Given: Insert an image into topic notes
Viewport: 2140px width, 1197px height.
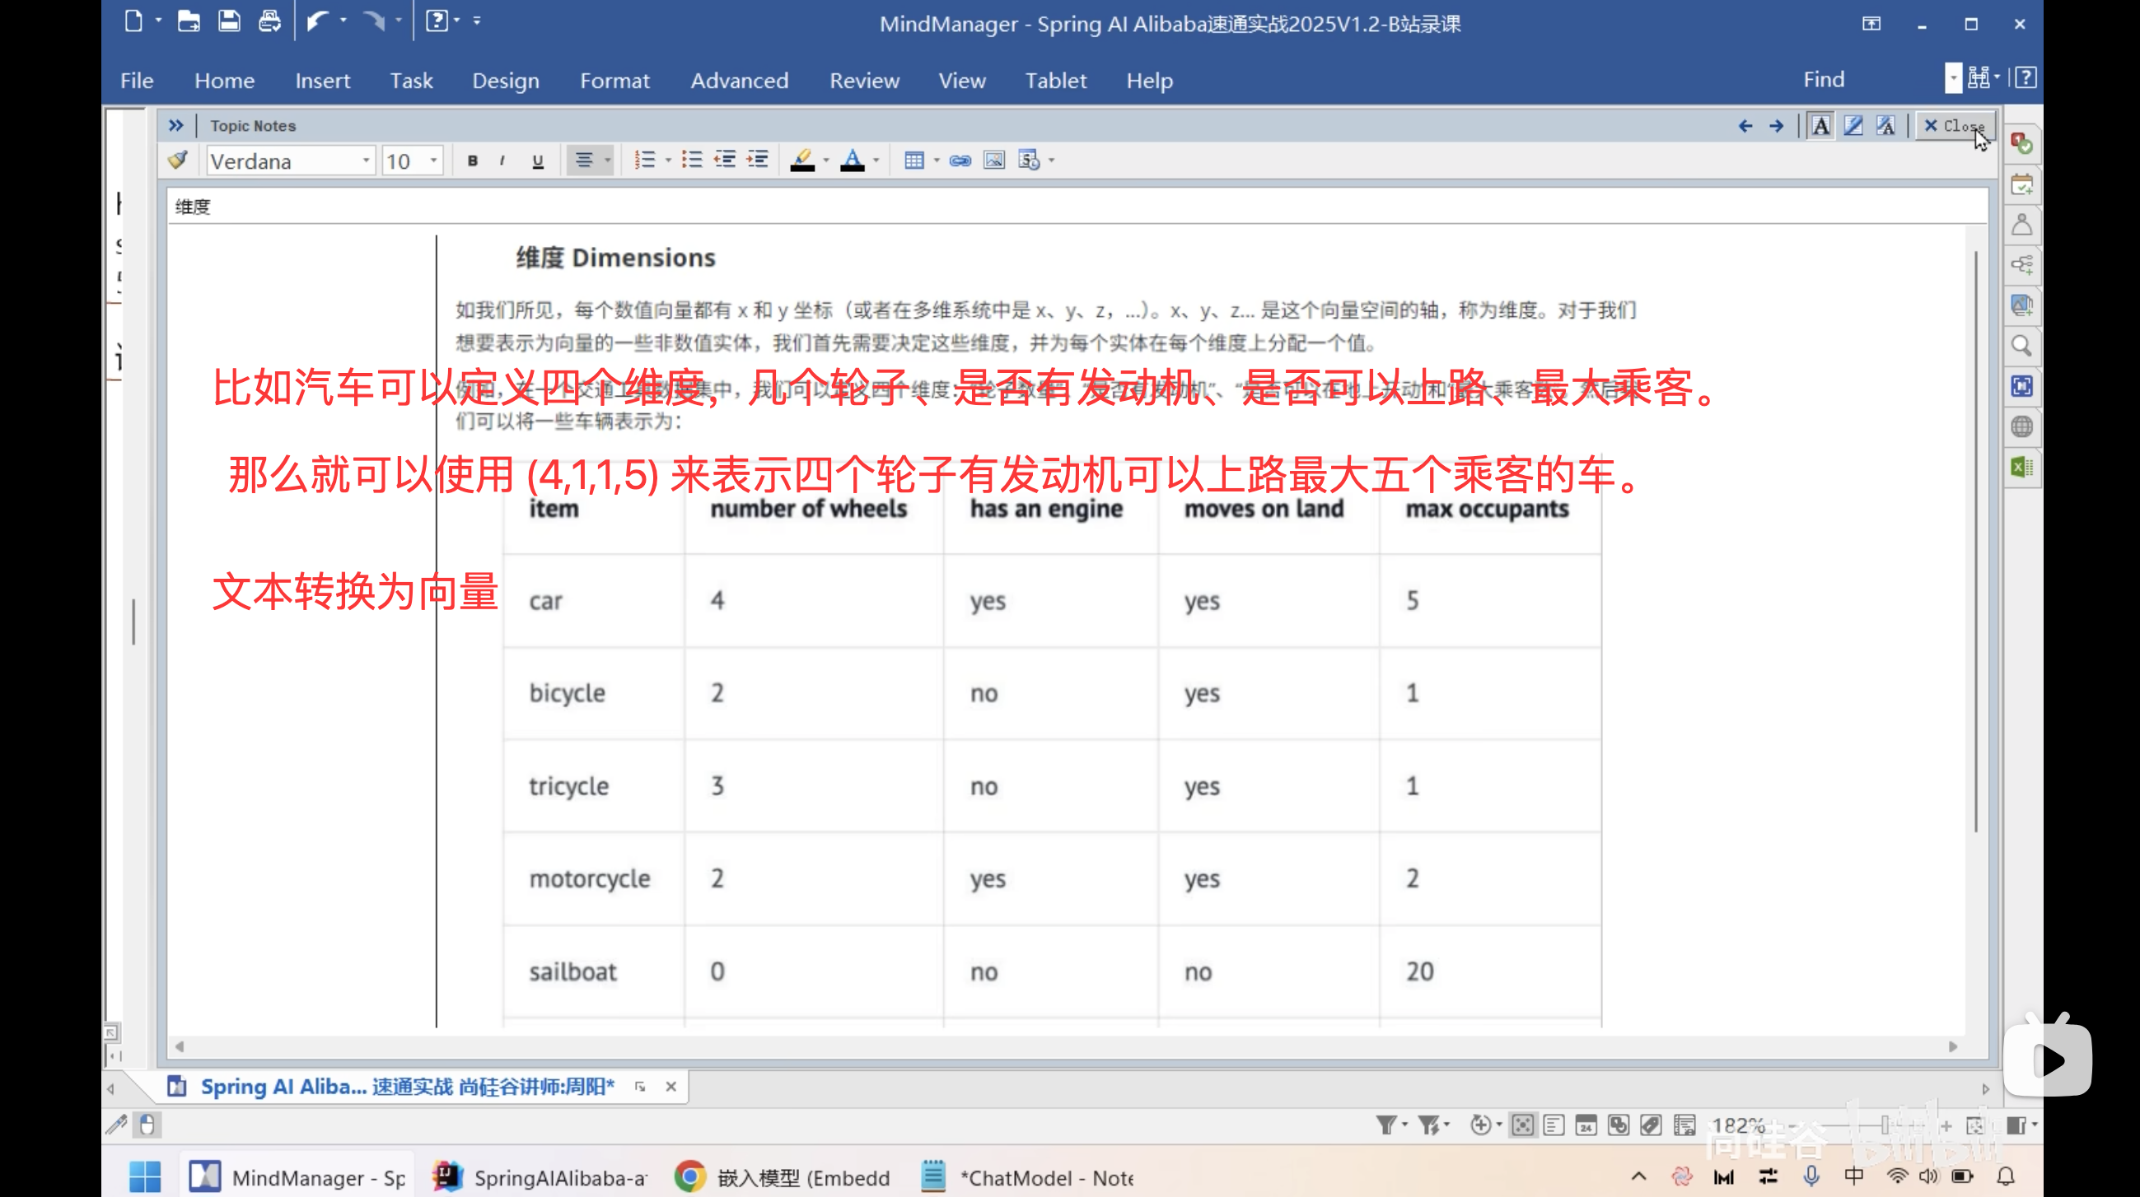Looking at the screenshot, I should point(993,161).
